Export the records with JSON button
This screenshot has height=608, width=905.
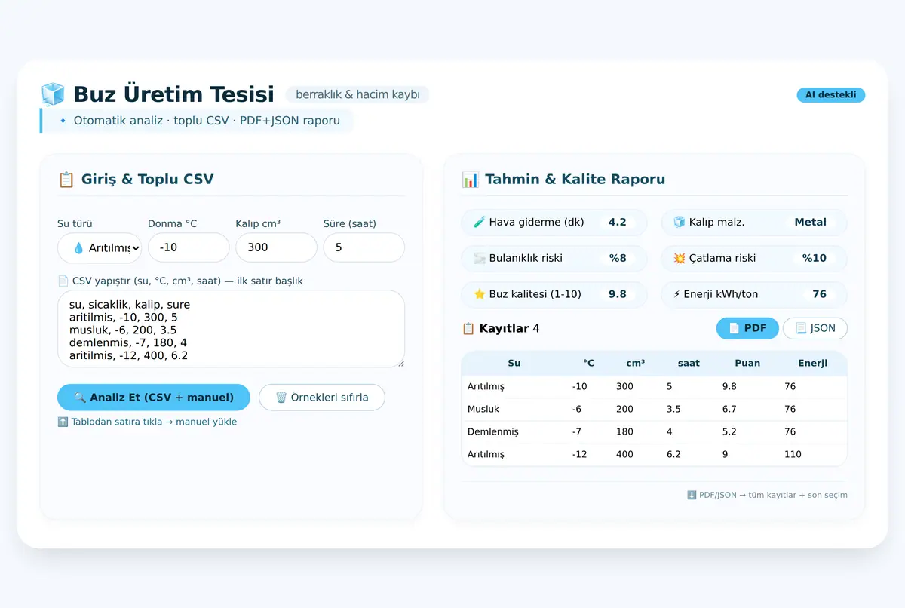point(815,328)
